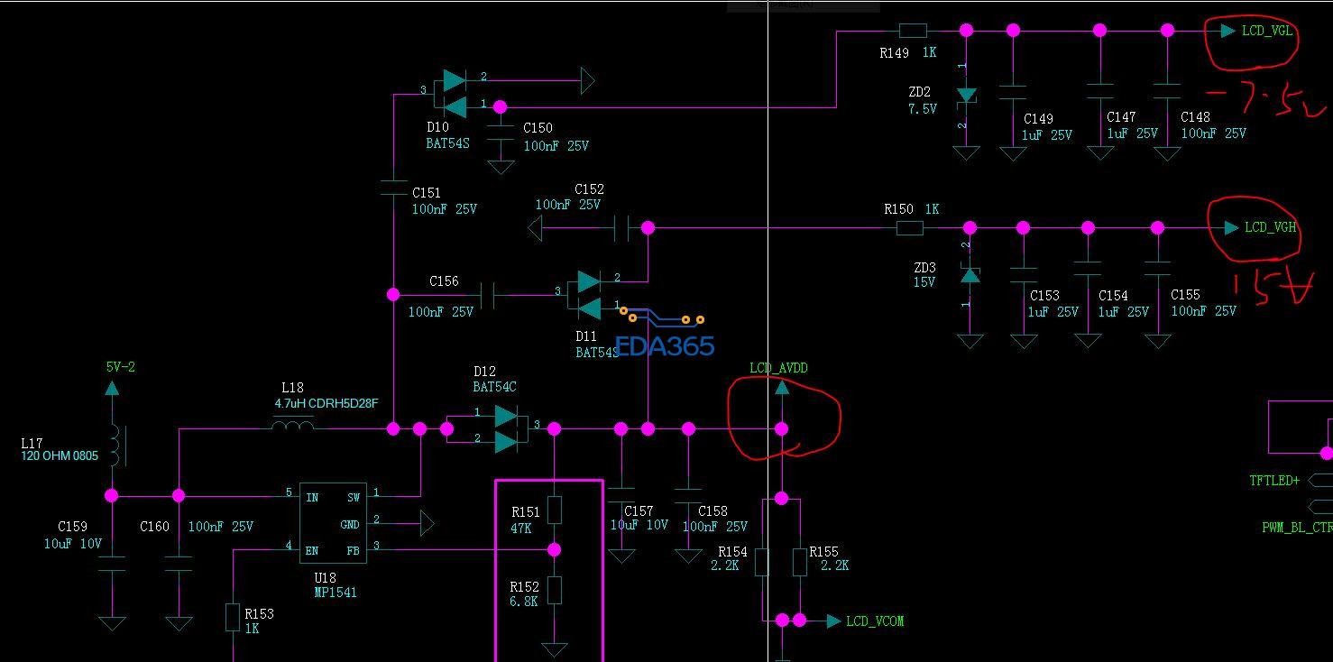Select the D11 BAT54S diode pair
This screenshot has width=1333, height=662.
click(x=587, y=295)
